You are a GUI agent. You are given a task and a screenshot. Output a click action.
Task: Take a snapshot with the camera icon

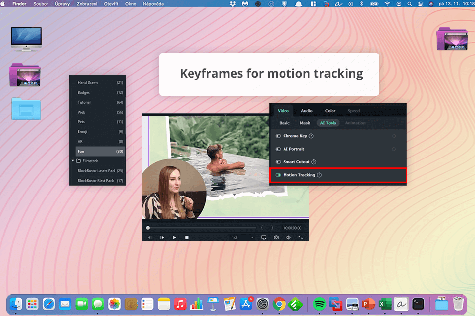pyautogui.click(x=276, y=237)
